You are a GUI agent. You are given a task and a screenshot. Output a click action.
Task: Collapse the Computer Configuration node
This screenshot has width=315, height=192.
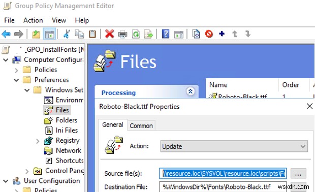(x=6, y=59)
